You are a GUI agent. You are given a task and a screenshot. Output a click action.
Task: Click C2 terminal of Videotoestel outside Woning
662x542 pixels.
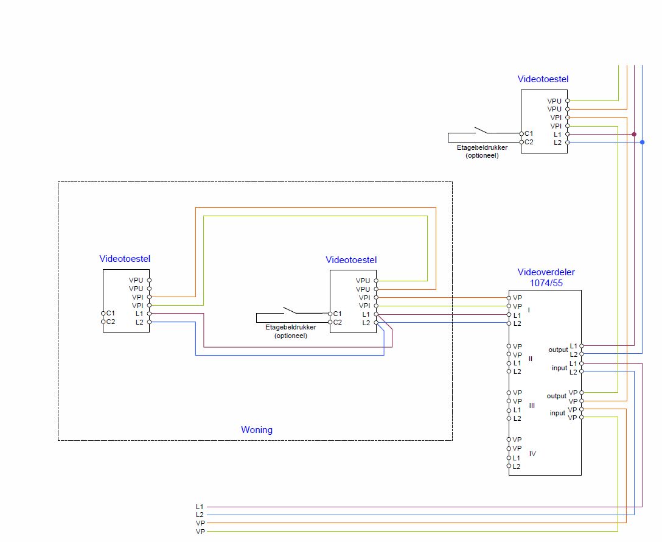[521, 143]
